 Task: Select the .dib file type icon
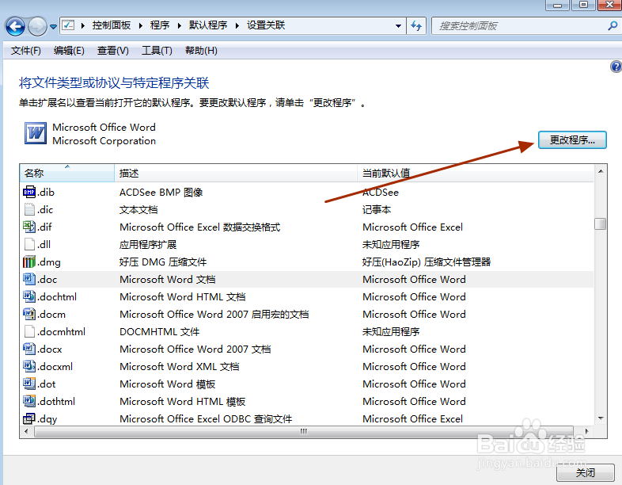click(29, 193)
